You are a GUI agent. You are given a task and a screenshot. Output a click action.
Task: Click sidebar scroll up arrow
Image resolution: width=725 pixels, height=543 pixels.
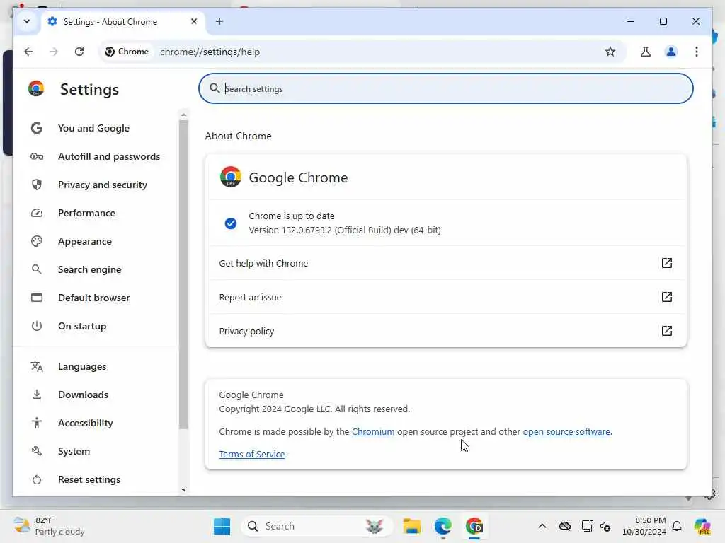click(183, 115)
